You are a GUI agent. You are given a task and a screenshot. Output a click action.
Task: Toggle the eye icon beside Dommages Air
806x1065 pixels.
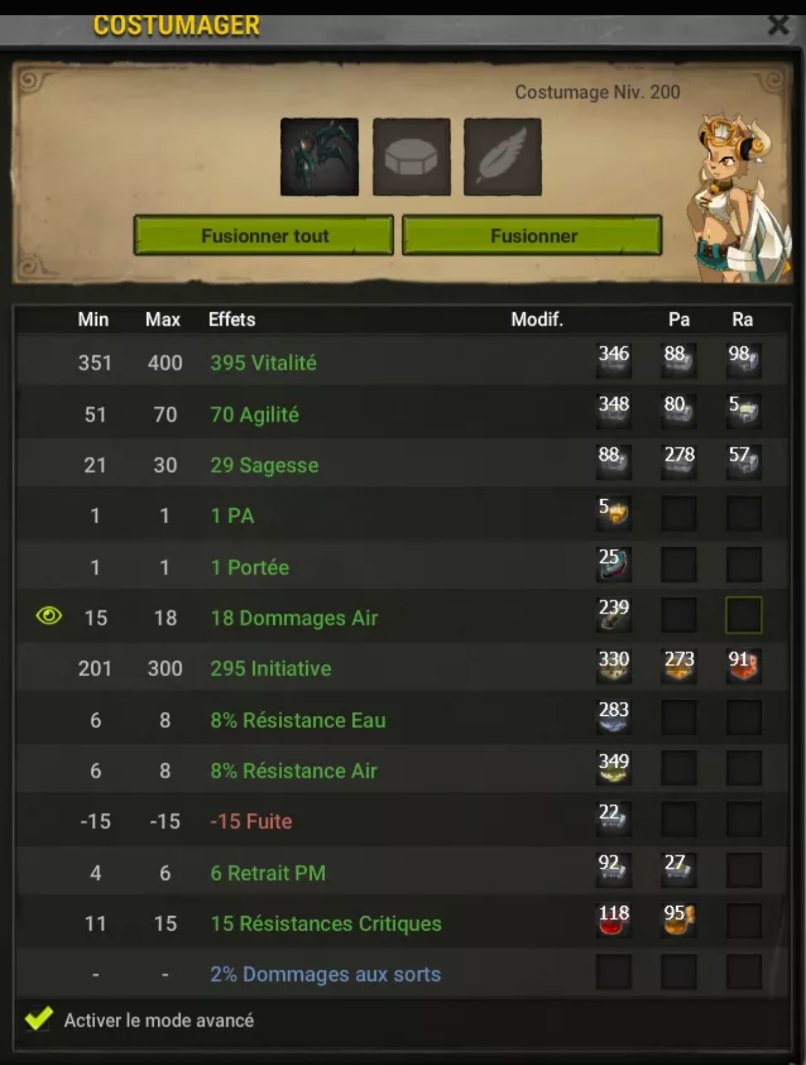(x=49, y=616)
